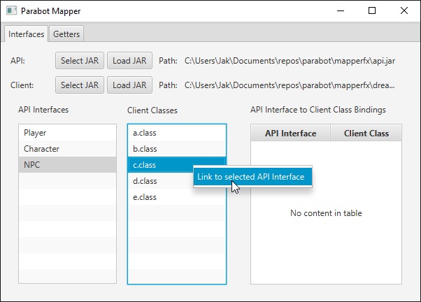Click Load JAR for the Client row
This screenshot has width=421, height=302.
[x=129, y=85]
